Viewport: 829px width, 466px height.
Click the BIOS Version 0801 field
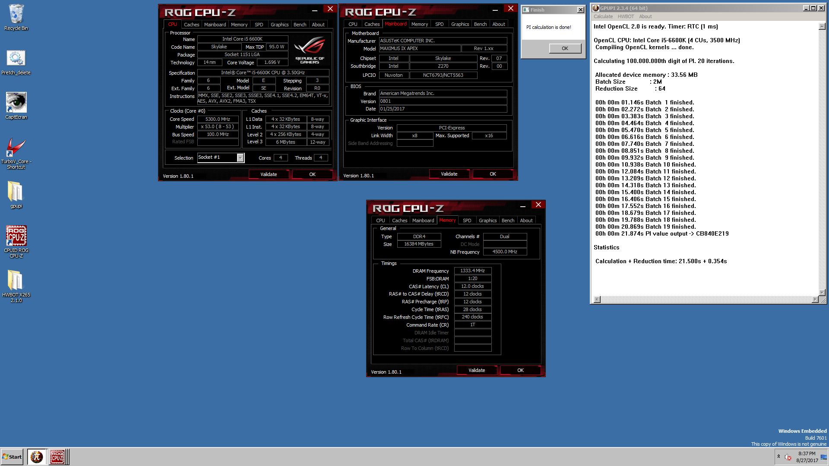tap(443, 101)
